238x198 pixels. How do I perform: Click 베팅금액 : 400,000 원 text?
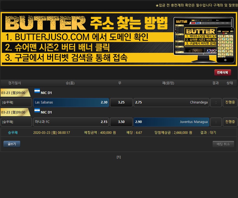[x=100, y=133]
